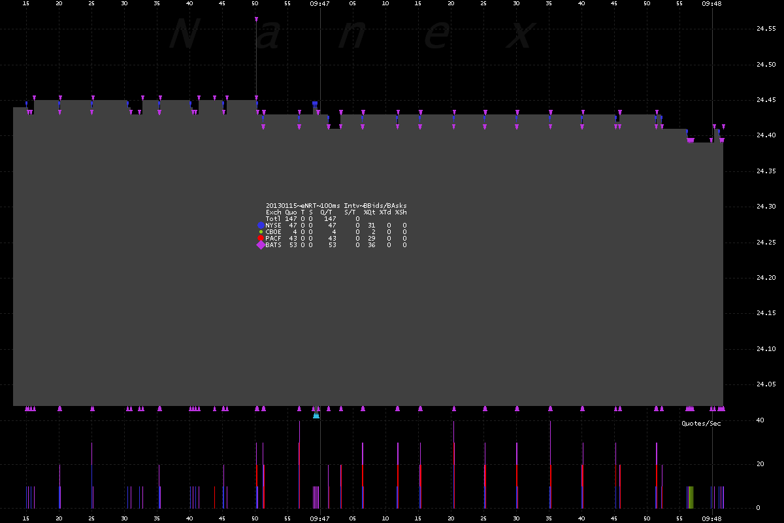Select the purple spike marker near 24.55
784x523 pixels.
pos(256,20)
